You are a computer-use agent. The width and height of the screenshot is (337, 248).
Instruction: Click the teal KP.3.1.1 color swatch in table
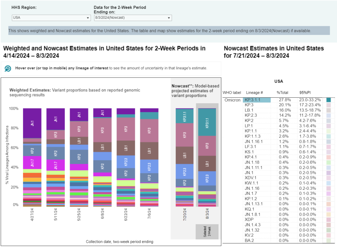tap(328, 100)
